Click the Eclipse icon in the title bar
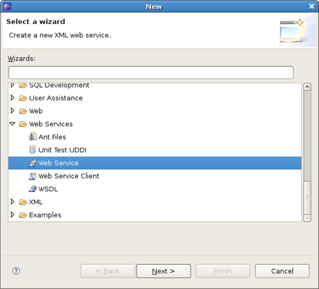This screenshot has width=319, height=289. click(8, 7)
